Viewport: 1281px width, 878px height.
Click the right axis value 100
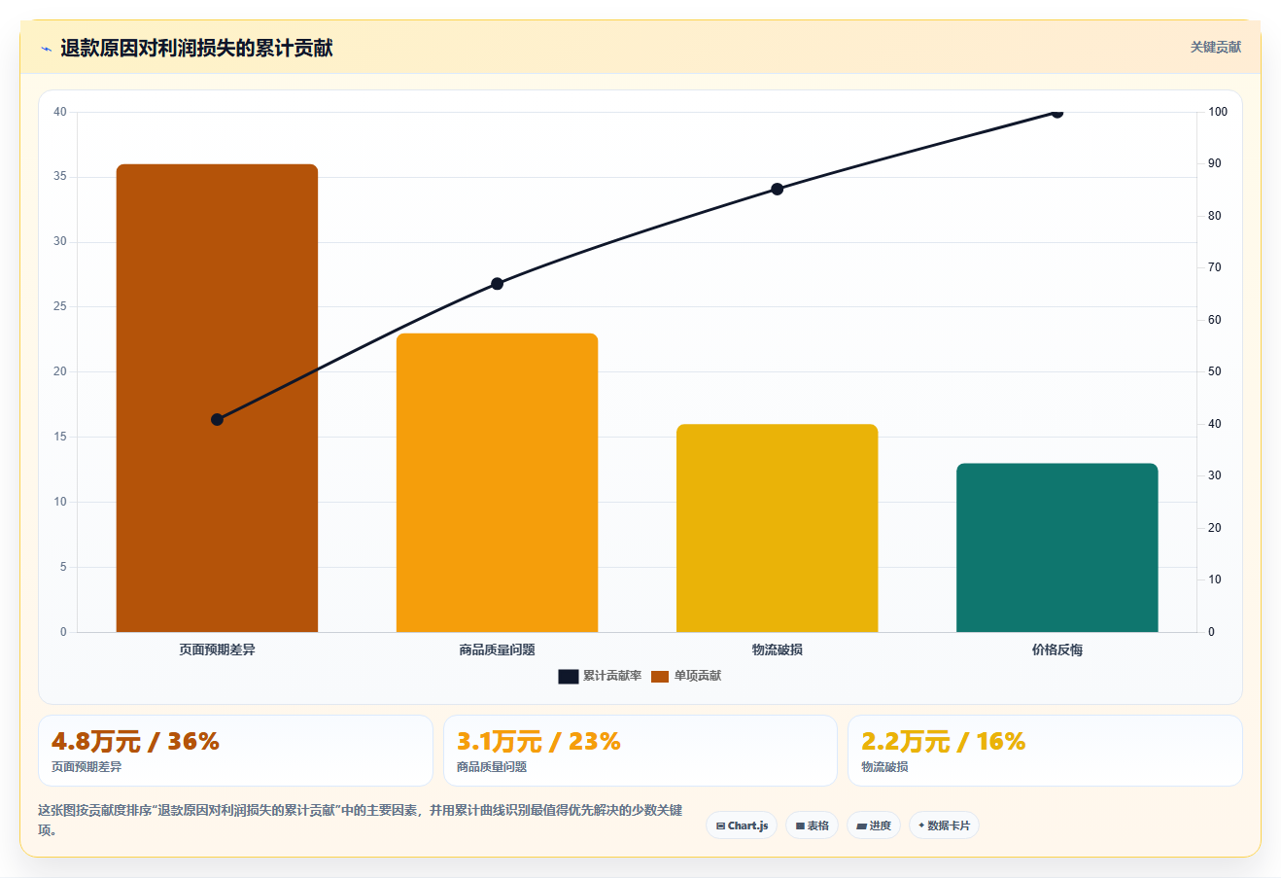click(x=1218, y=112)
